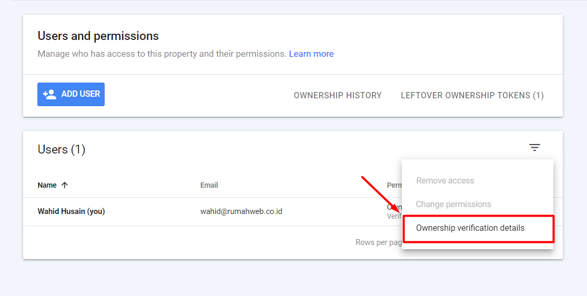
Task: Click the wahid@rumahweb.co.id email cell
Action: 241,211
